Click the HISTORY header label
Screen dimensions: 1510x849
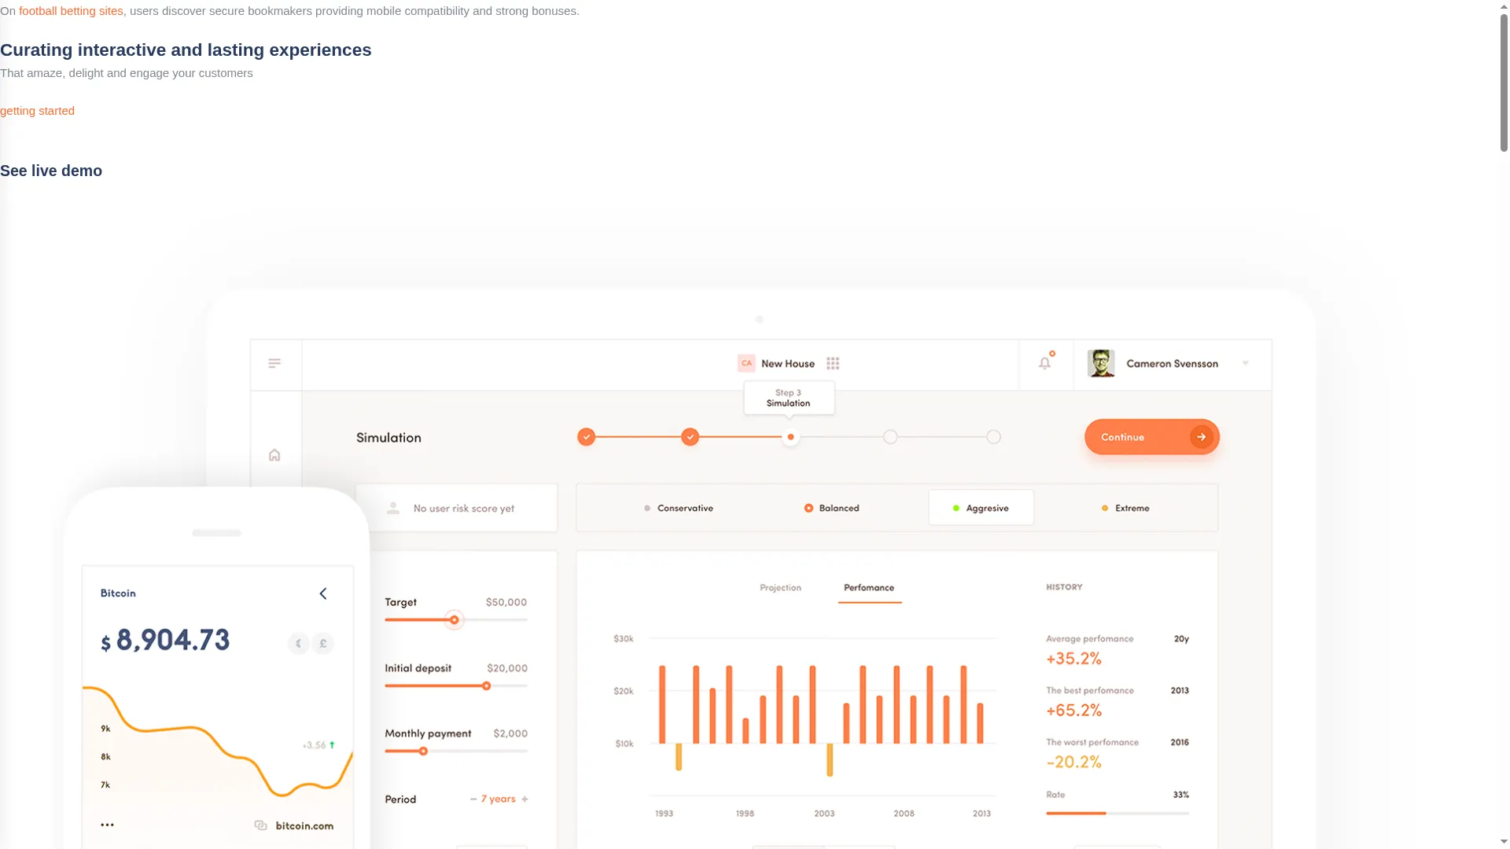click(x=1064, y=587)
